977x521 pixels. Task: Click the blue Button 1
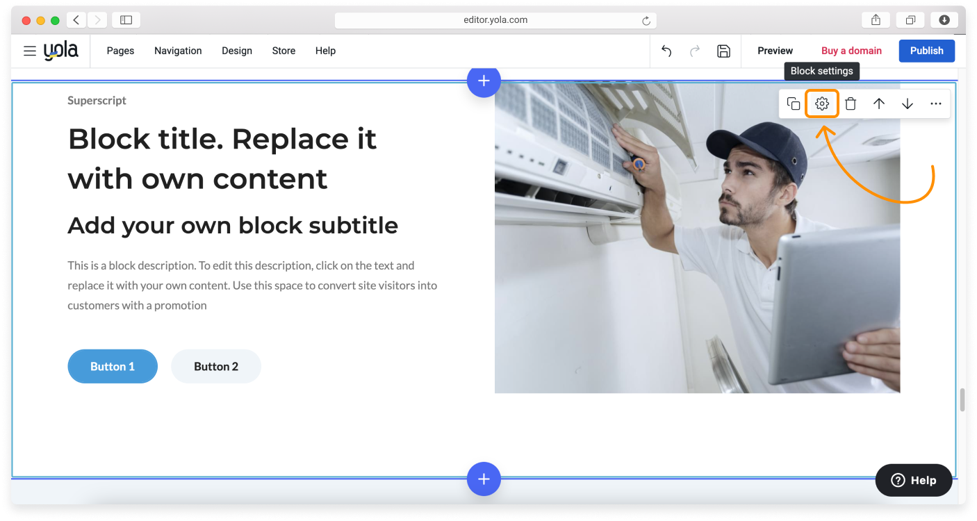pyautogui.click(x=113, y=366)
